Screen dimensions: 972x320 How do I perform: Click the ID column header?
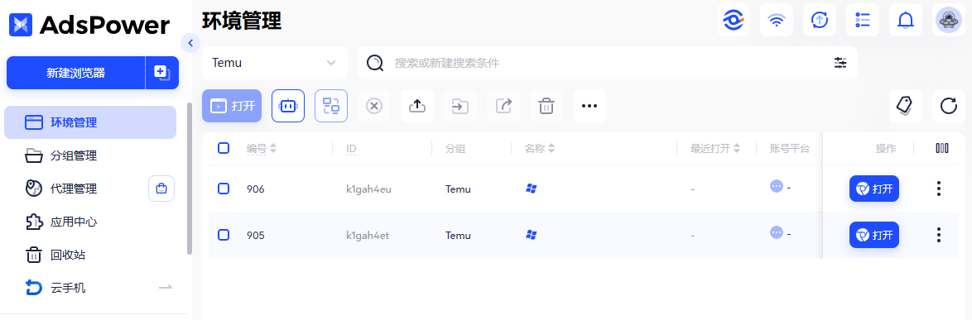coord(352,149)
